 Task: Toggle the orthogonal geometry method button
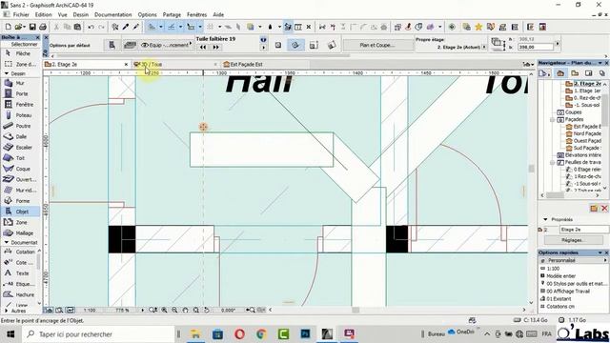[x=278, y=45]
